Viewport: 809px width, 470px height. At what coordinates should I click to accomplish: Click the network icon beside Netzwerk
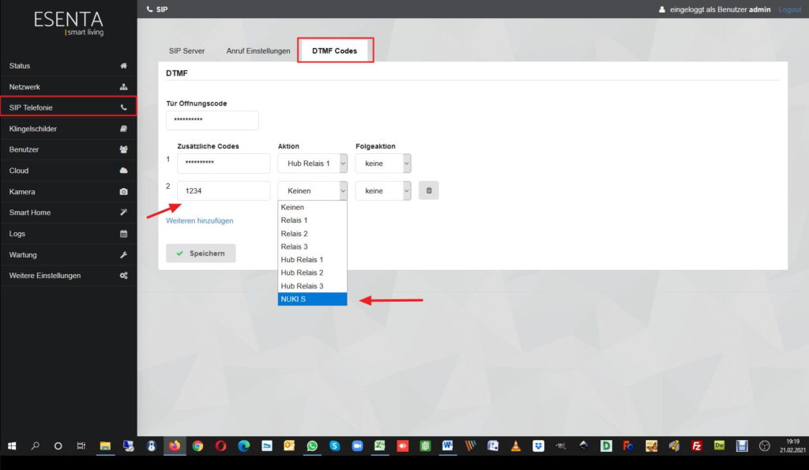coord(123,87)
